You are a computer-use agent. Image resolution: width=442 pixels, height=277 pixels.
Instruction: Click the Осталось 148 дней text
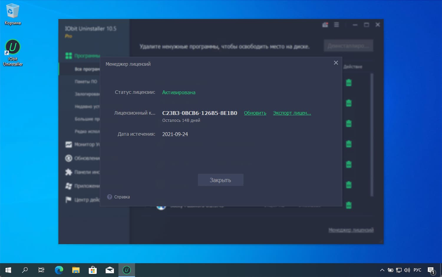(x=181, y=120)
